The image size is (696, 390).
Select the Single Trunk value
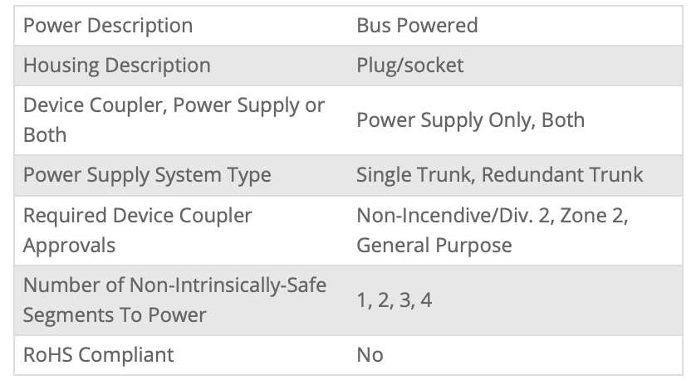click(413, 175)
